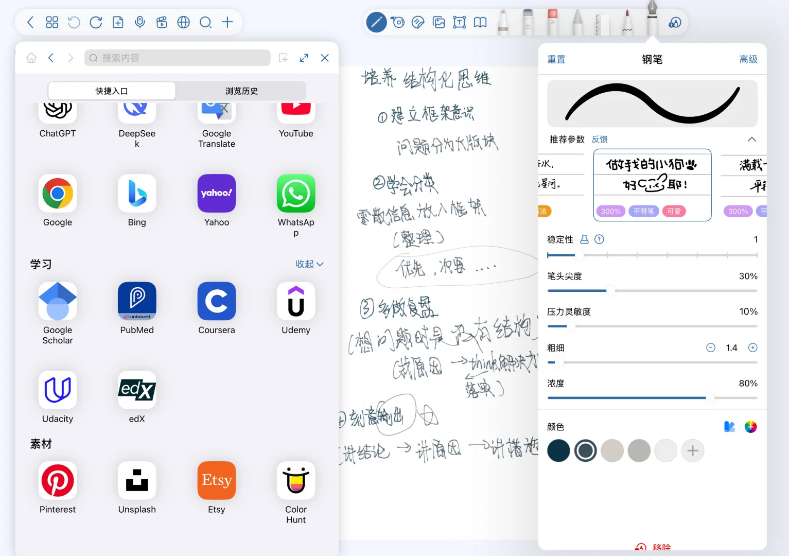Viewport: 789px width, 556px height.
Task: Expand the browser panel to fullscreen
Action: [304, 58]
